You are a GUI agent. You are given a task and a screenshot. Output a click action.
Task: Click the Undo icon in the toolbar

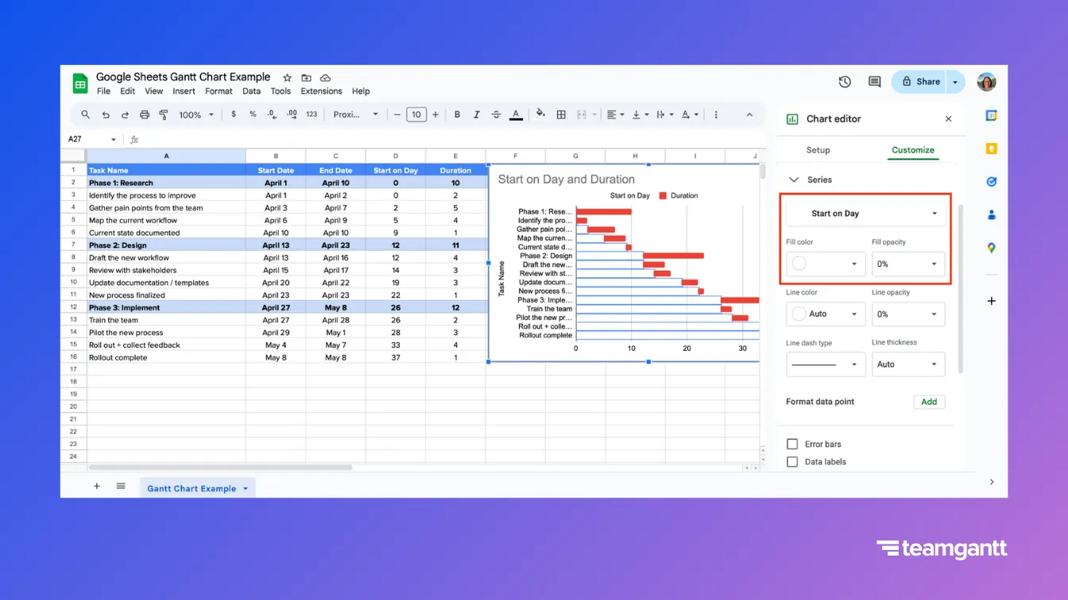[x=107, y=114]
